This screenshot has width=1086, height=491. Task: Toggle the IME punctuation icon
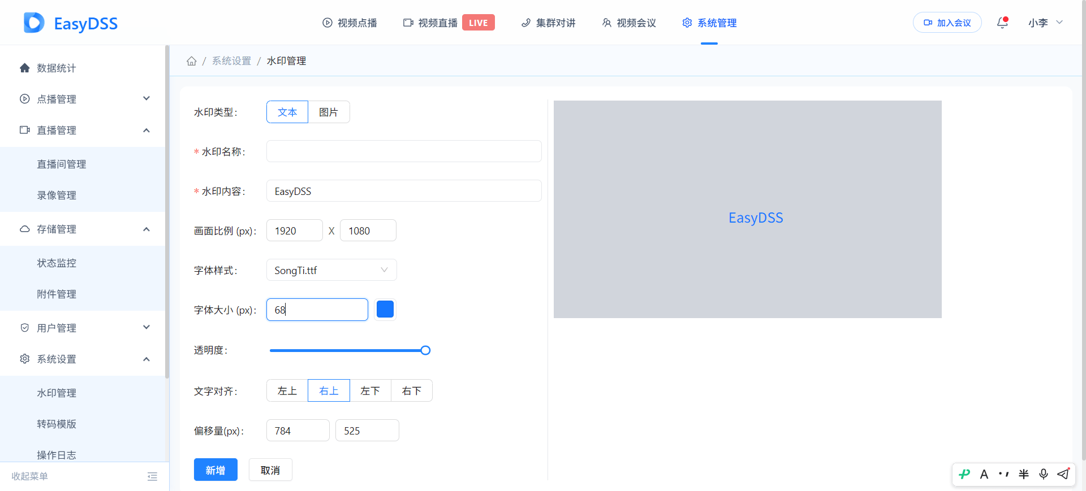point(1004,474)
